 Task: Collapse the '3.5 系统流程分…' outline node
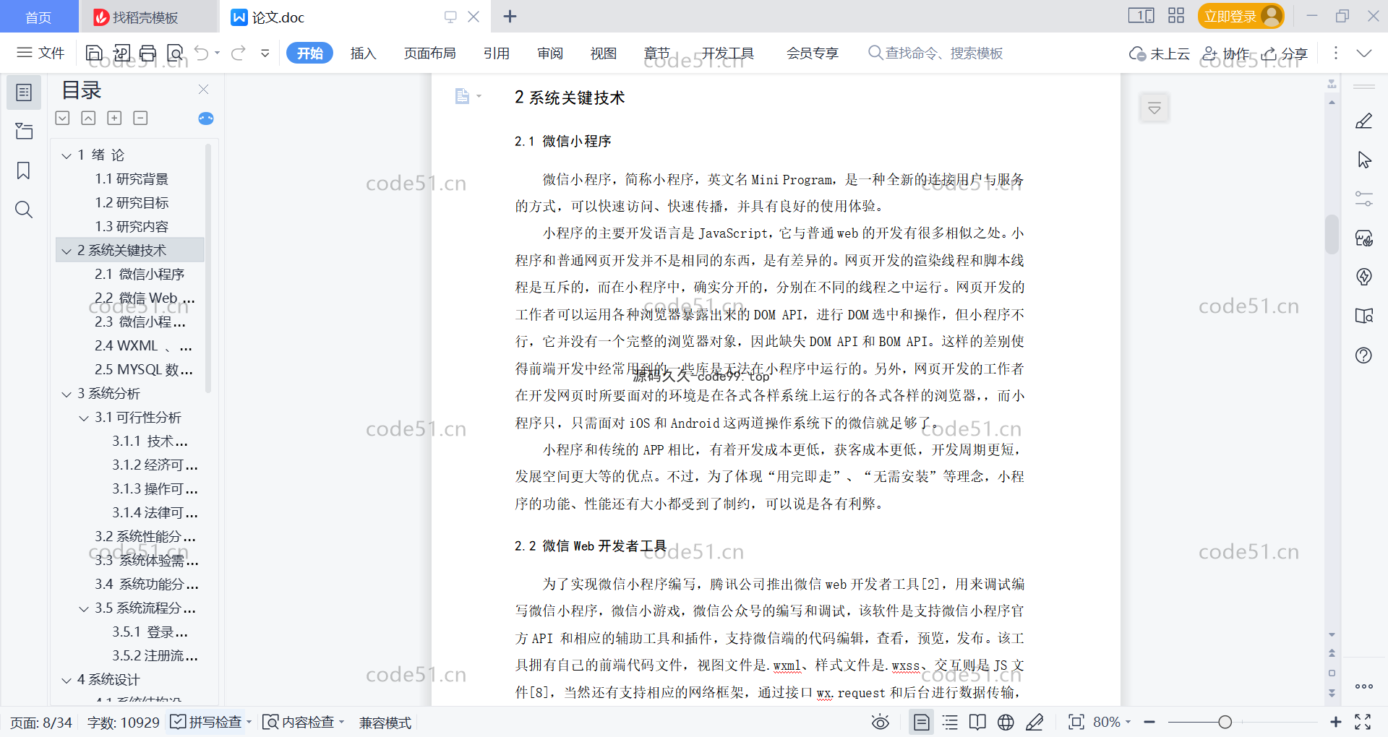coord(84,608)
